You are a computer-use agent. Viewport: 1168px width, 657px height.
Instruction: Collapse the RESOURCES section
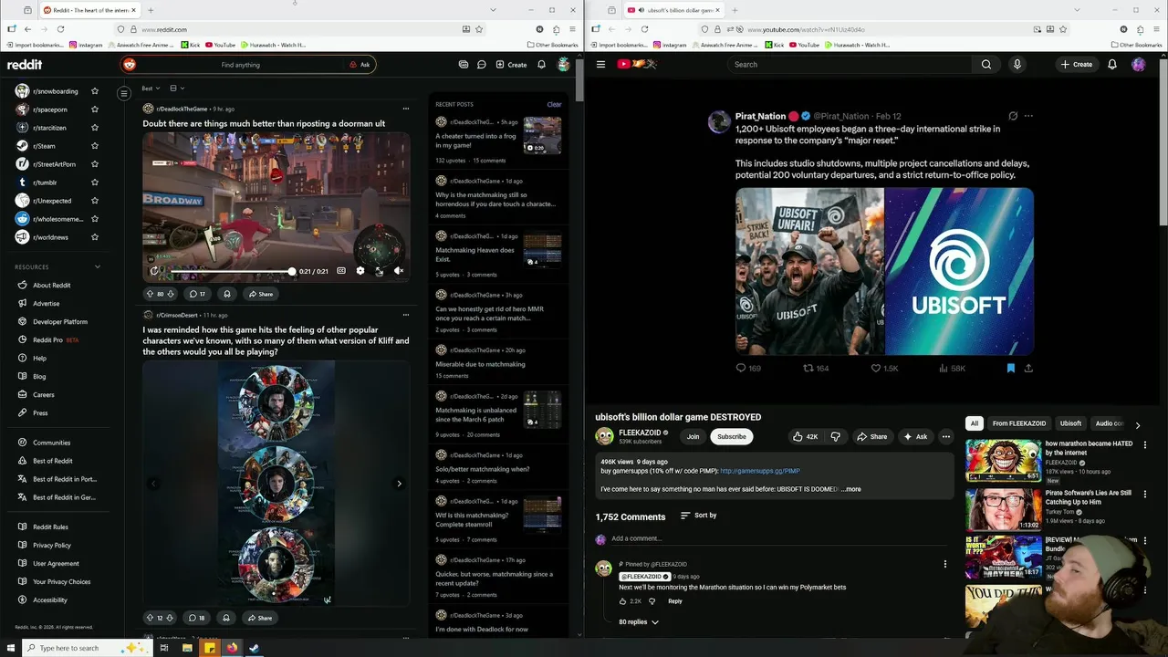point(97,267)
